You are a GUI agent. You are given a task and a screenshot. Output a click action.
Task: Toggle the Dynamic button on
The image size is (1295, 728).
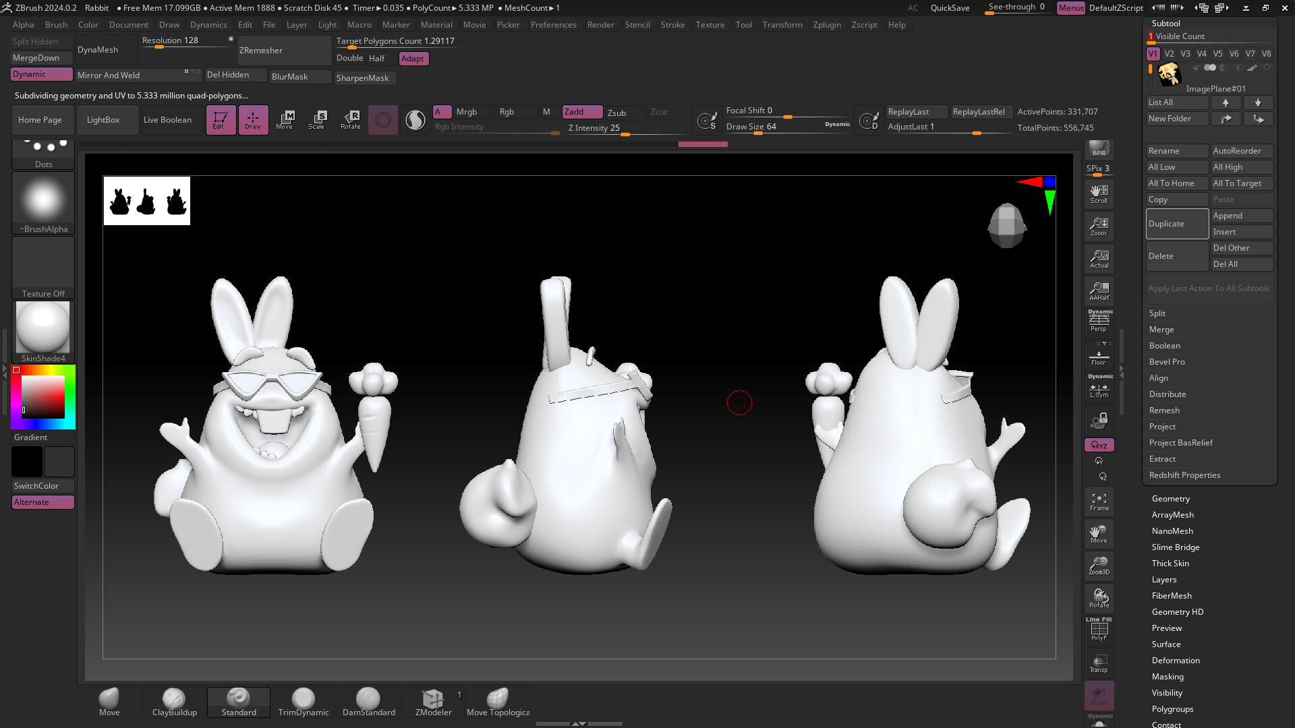tap(42, 74)
